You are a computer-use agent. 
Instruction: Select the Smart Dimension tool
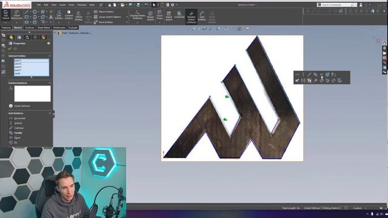pos(16,15)
